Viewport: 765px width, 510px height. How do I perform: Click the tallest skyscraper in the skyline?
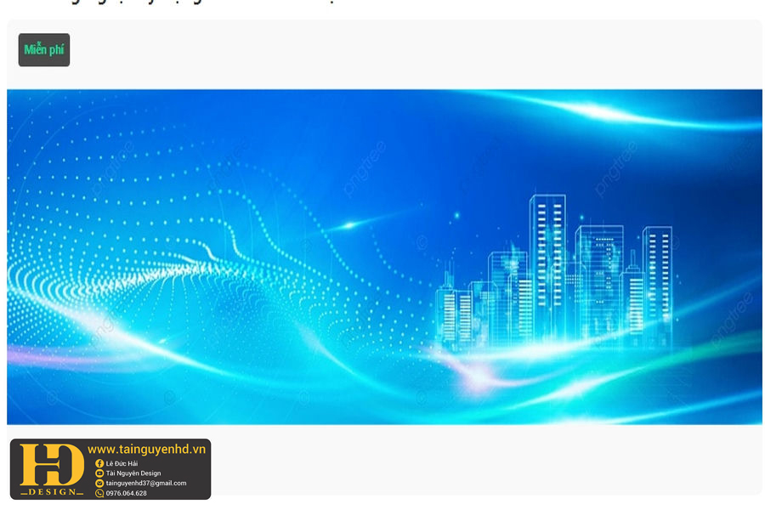pyautogui.click(x=547, y=263)
